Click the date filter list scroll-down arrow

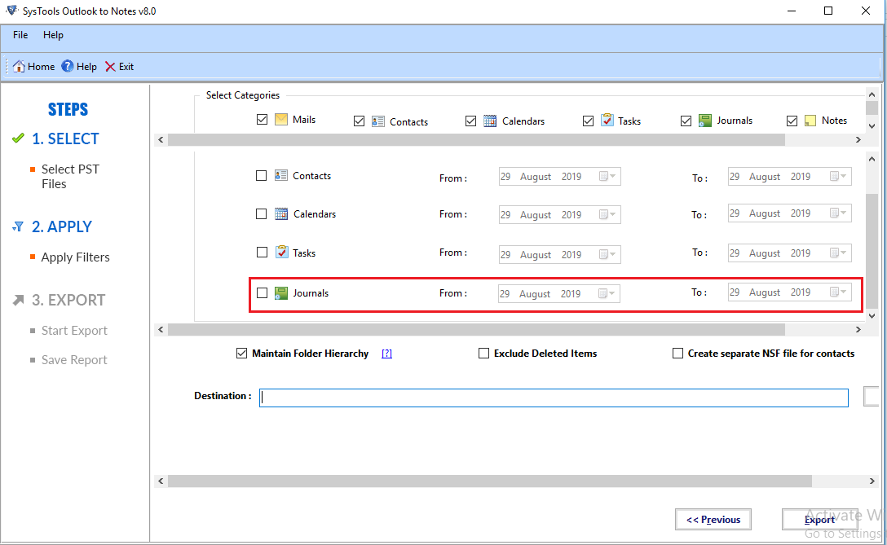click(872, 315)
